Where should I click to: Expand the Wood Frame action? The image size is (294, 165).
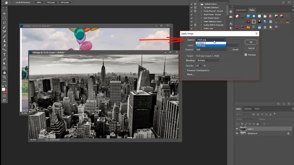(201, 14)
